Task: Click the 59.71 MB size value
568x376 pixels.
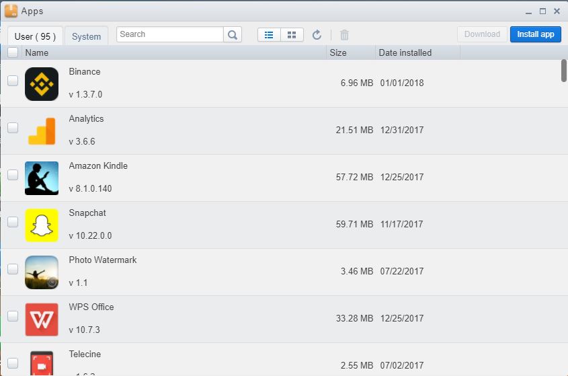Action: tap(354, 225)
